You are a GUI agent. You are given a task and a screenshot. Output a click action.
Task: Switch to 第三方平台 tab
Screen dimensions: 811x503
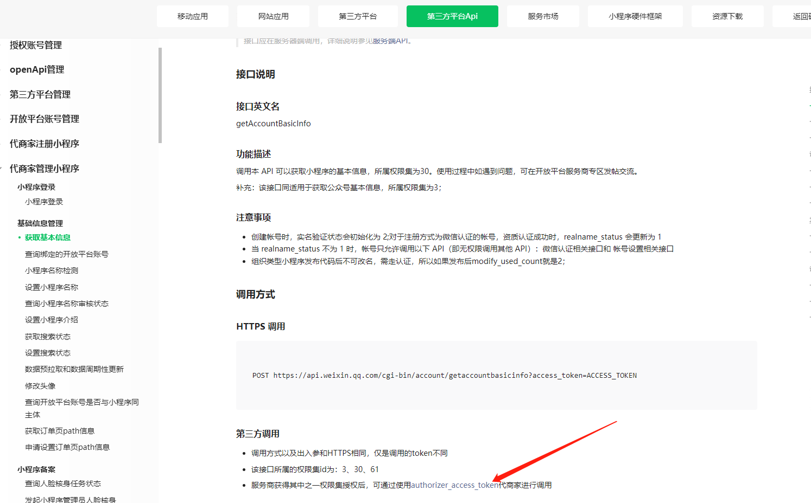coord(358,16)
